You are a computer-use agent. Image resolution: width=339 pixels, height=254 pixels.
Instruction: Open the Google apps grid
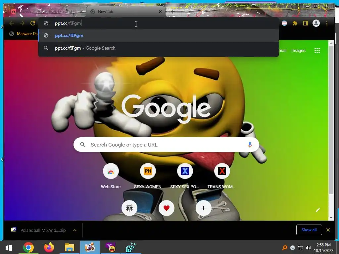[317, 51]
